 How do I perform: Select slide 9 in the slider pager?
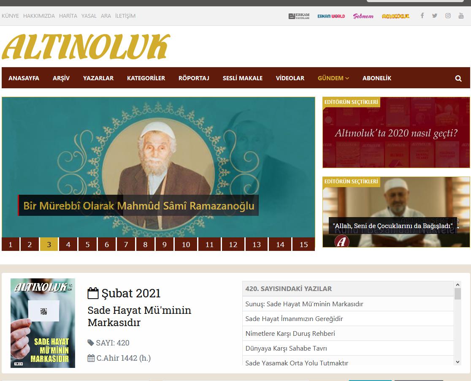[x=164, y=245]
